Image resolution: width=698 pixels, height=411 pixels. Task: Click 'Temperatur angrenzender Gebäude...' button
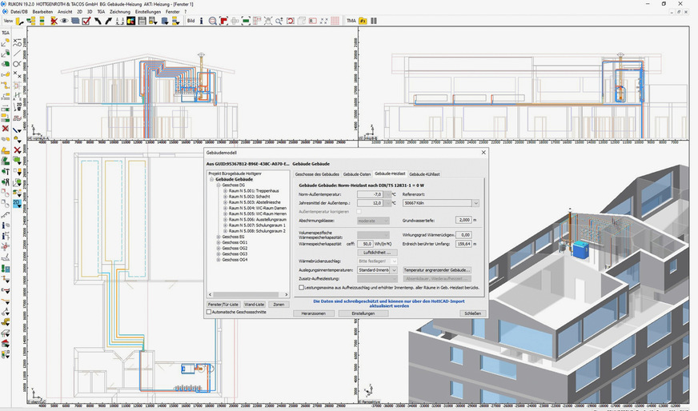coord(437,270)
